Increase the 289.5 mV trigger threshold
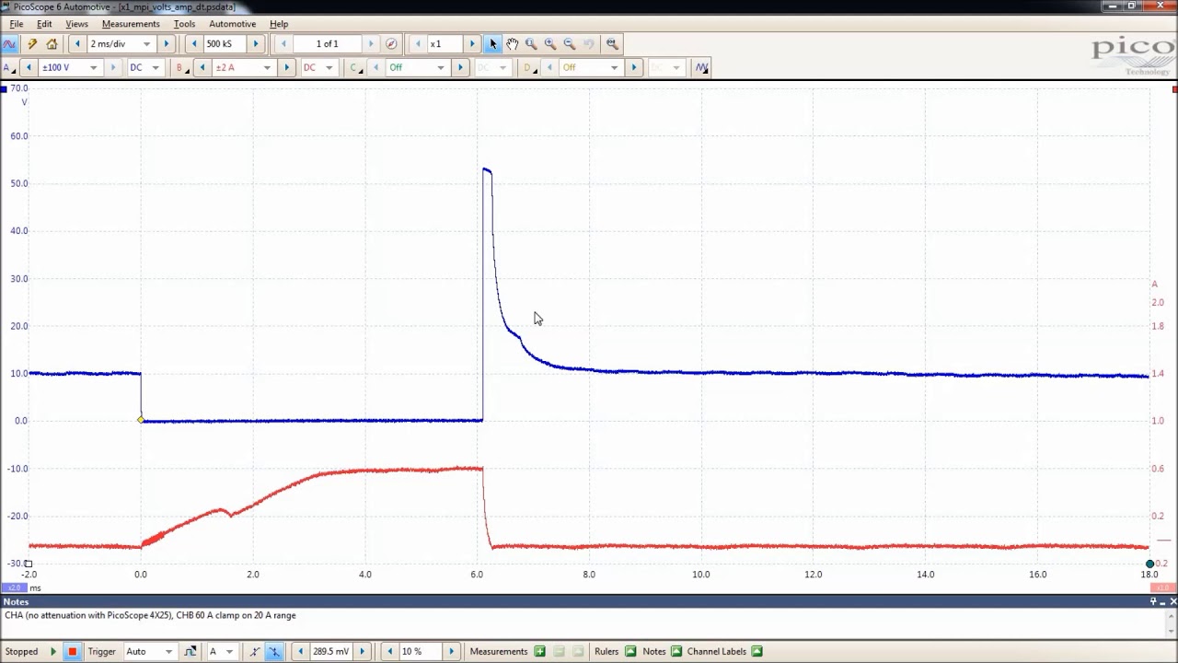The height and width of the screenshot is (663, 1178). click(x=362, y=652)
